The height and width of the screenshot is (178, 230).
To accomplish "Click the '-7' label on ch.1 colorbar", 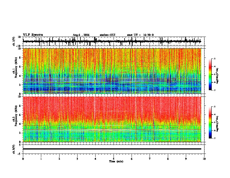I will 214,90.
